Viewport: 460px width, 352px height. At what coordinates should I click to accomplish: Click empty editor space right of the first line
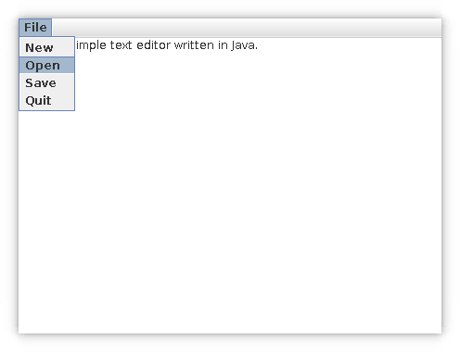[350, 45]
